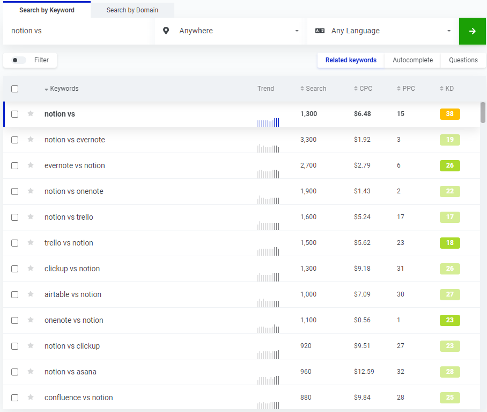487x412 pixels.
Task: Click the Trend column header
Action: tap(265, 89)
